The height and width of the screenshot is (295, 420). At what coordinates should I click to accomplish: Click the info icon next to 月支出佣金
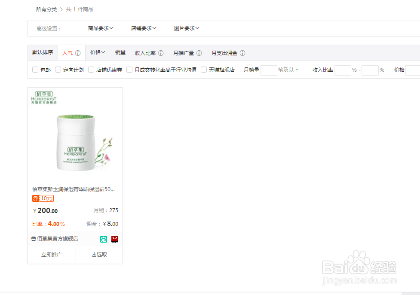tap(242, 53)
